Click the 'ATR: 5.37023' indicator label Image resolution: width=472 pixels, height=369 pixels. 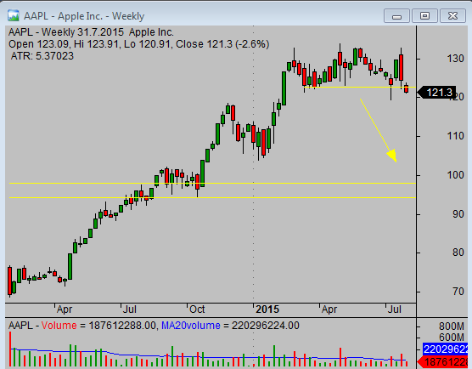click(42, 56)
